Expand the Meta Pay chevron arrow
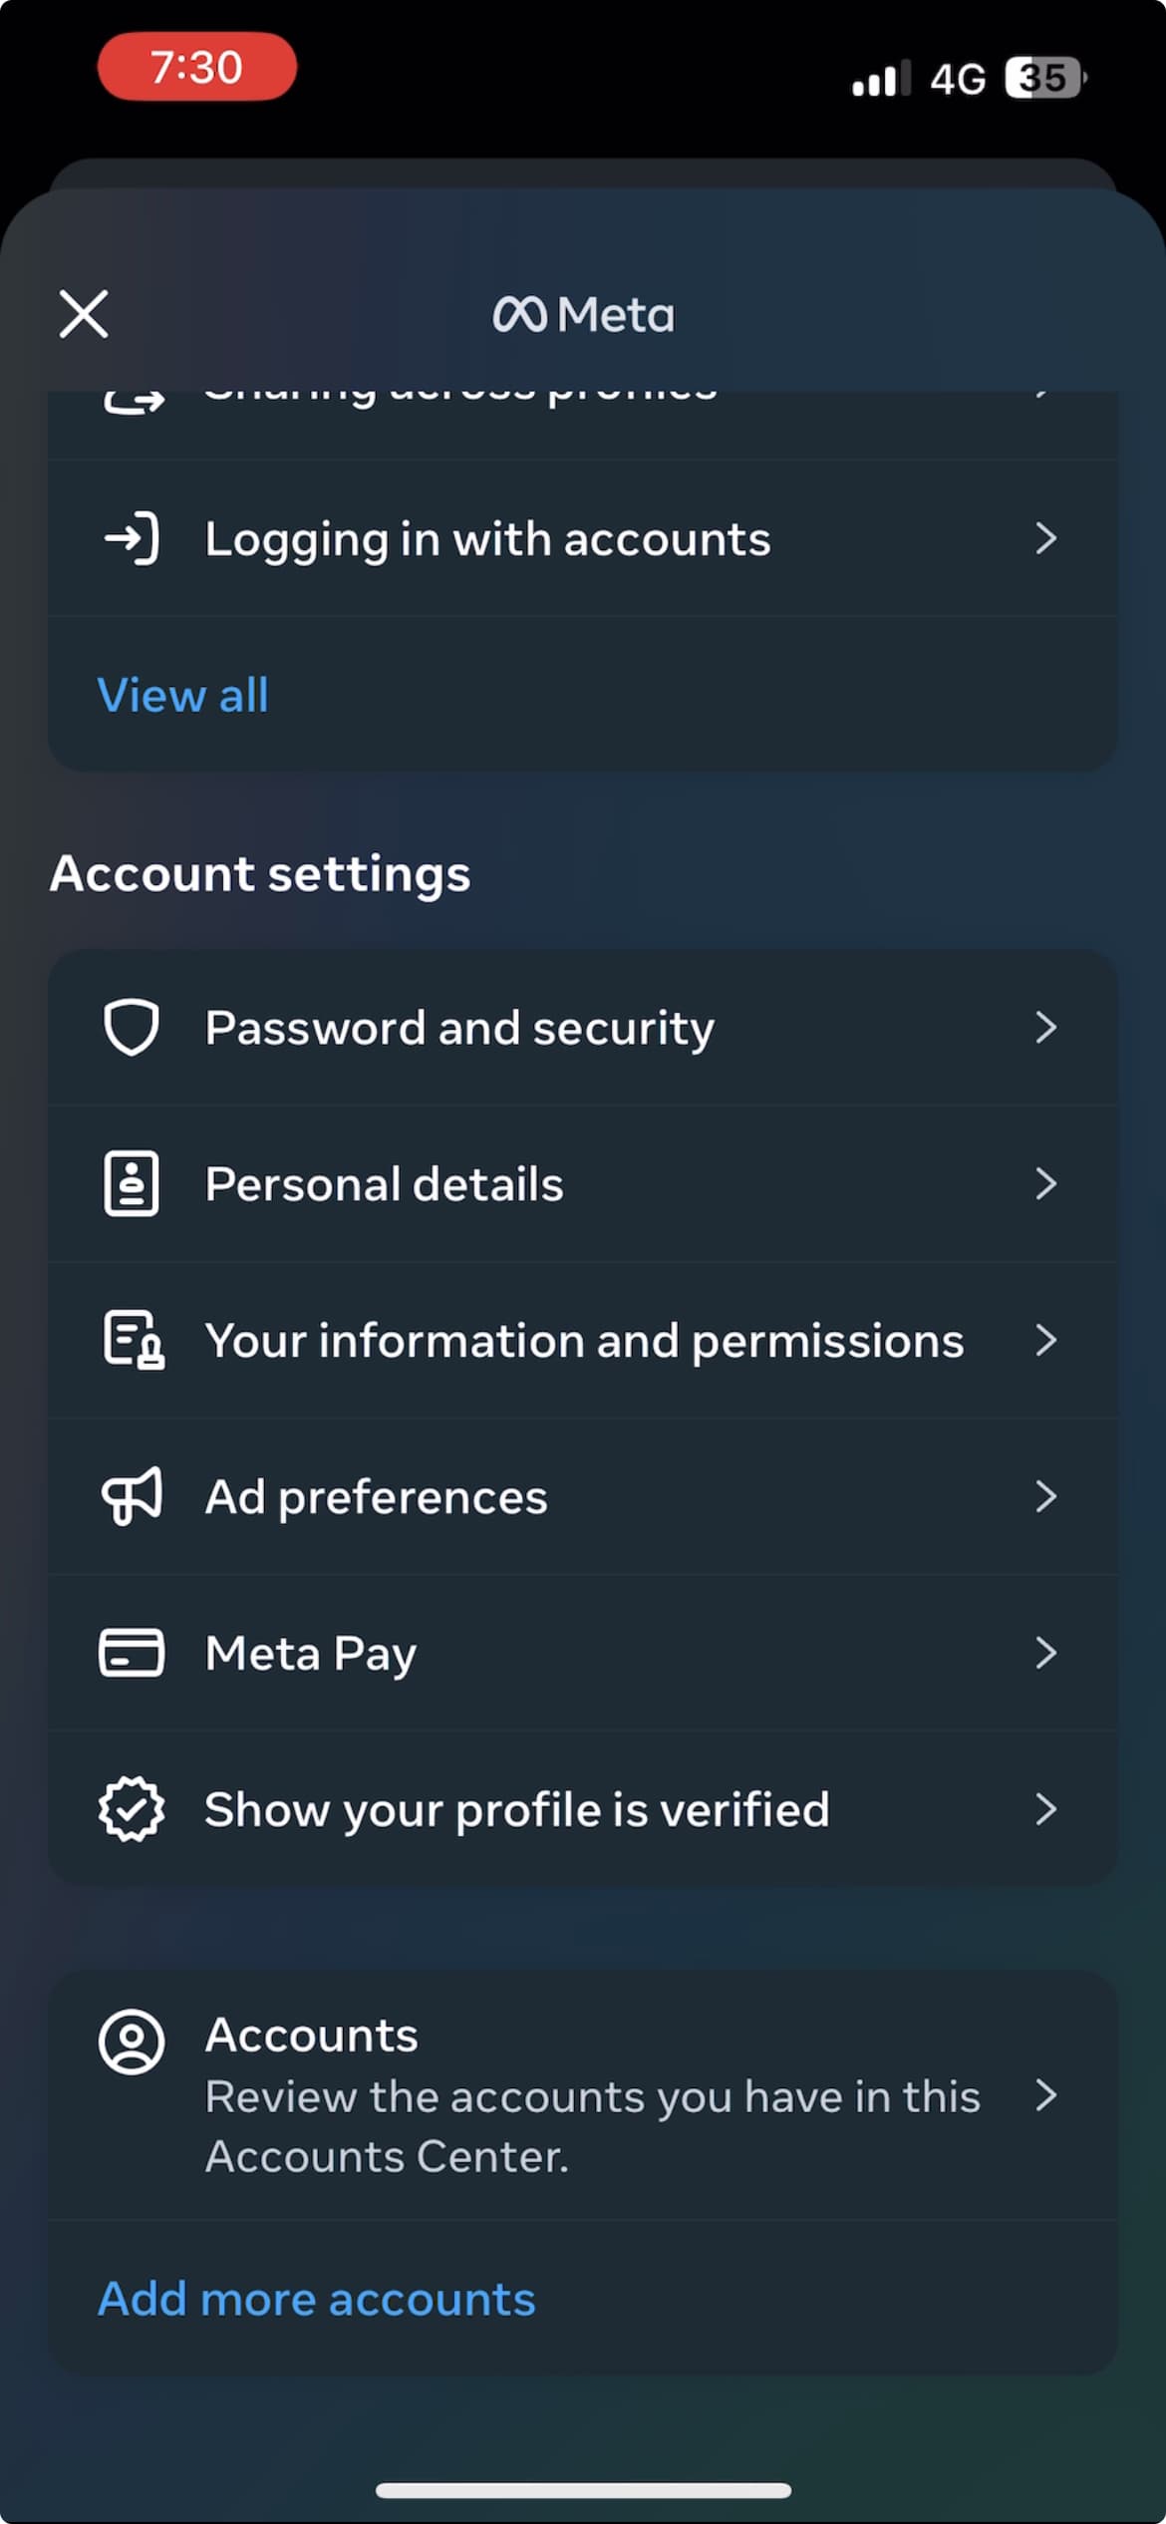The image size is (1166, 2524). pos(1045,1653)
